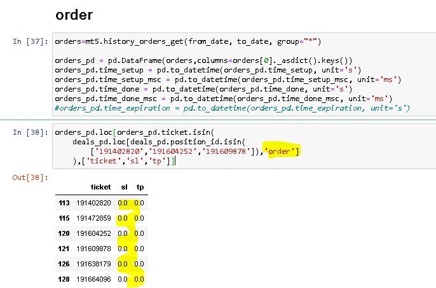Click the tp value in row 126
Viewport: 436px width, 288px height.
139,264
